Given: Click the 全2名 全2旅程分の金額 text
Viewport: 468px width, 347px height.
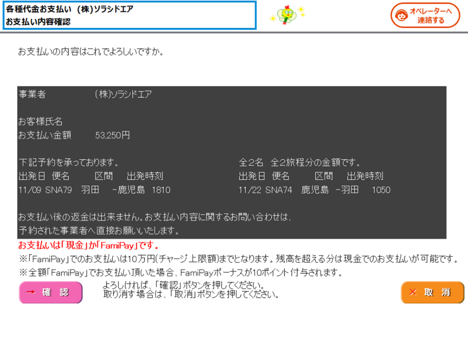Looking at the screenshot, I should (300, 163).
